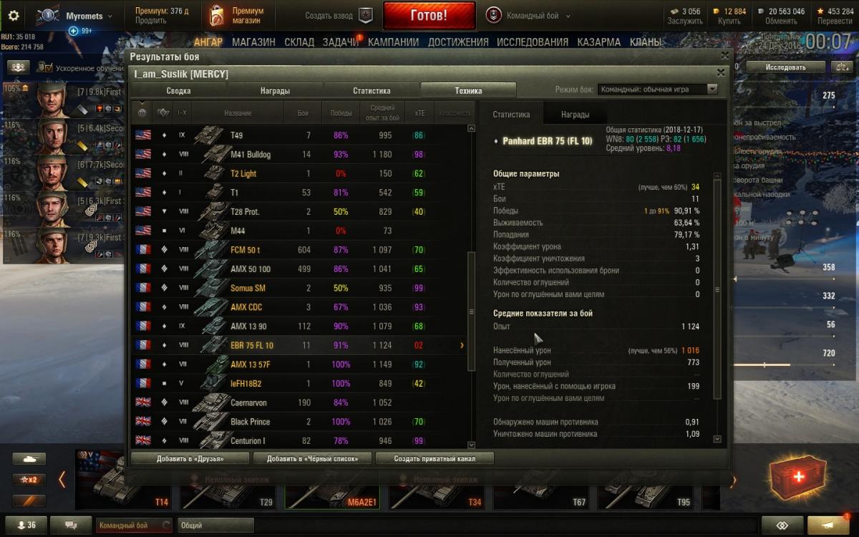859x537 pixels.
Task: Toggle the accelerated crew training checkbox
Action: (46, 67)
